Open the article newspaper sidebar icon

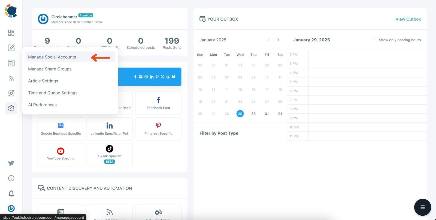(11, 63)
